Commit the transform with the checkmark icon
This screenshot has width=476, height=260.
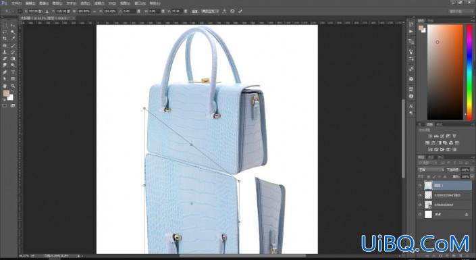240,11
